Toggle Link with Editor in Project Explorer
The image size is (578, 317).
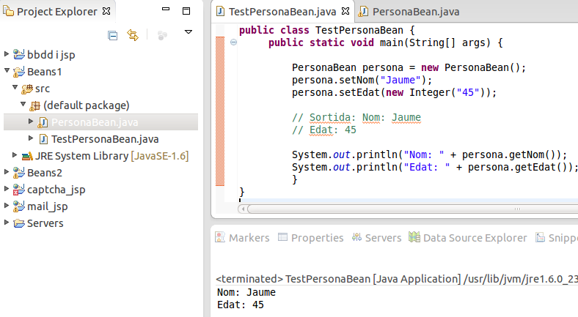coord(133,34)
